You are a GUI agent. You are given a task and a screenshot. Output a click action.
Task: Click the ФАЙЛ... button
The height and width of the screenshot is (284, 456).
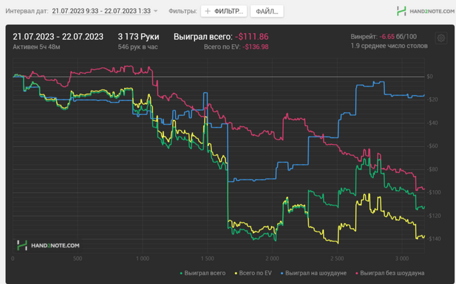click(x=266, y=11)
